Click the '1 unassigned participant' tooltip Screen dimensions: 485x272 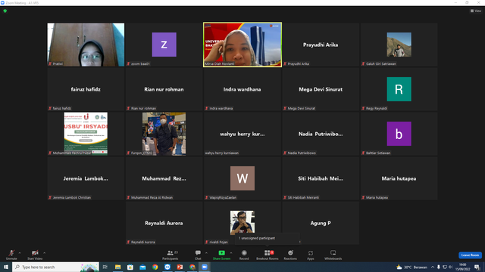[268, 238]
